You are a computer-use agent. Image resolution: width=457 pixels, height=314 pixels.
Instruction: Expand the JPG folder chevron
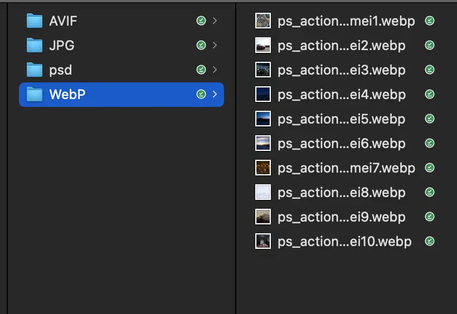click(215, 46)
